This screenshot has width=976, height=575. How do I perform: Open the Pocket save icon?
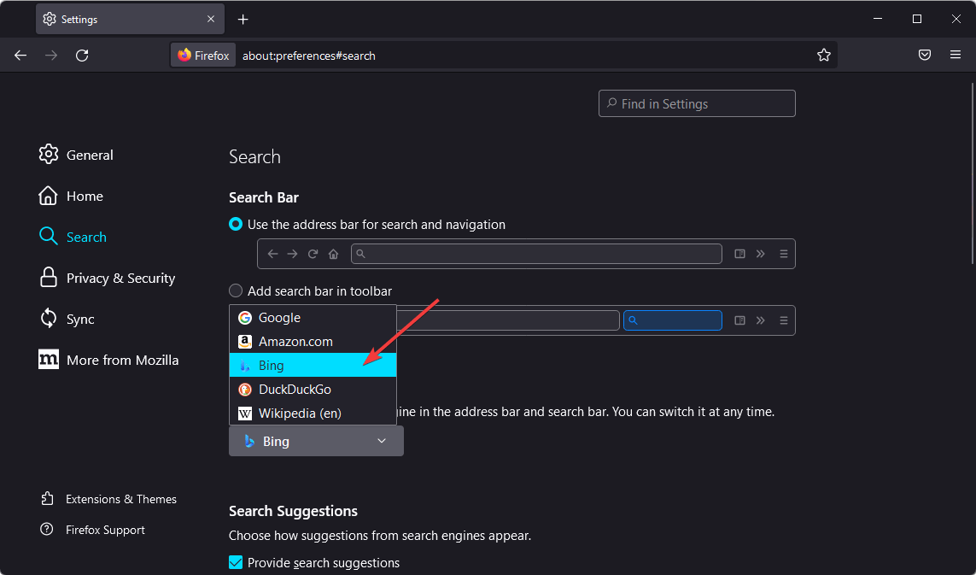[x=925, y=55]
